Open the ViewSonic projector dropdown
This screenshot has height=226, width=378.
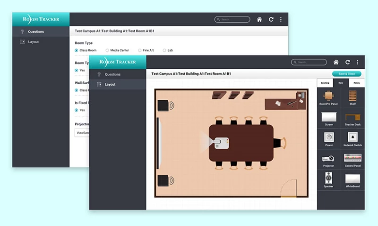(82, 133)
